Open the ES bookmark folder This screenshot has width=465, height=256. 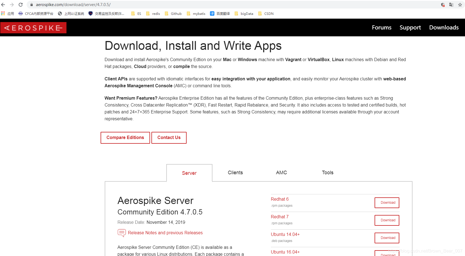coord(136,13)
